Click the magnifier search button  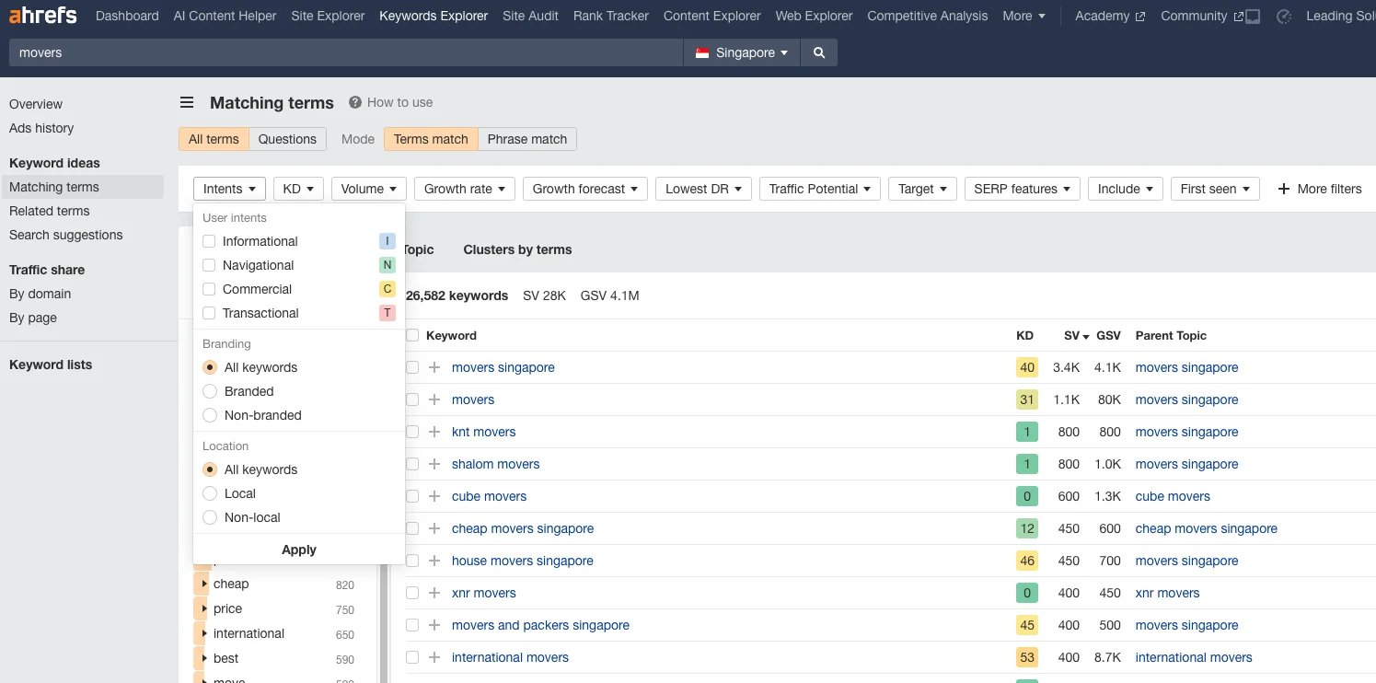click(x=818, y=52)
